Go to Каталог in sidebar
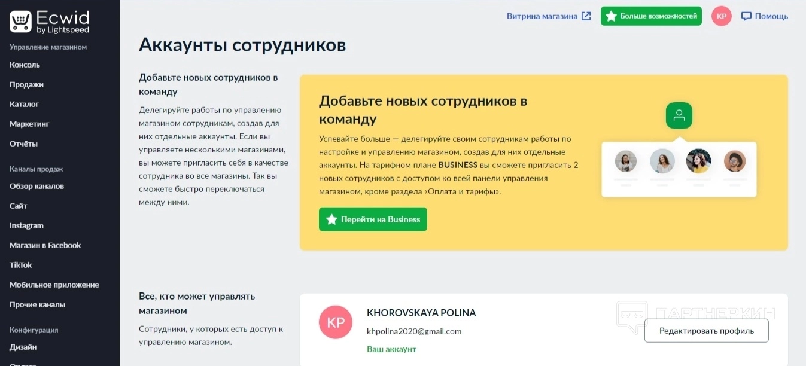 [24, 104]
